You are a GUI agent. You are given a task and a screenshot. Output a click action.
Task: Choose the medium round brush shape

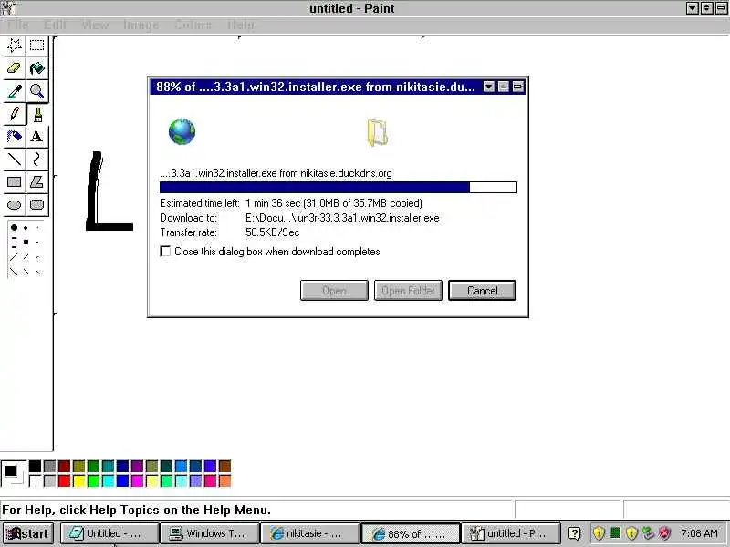coord(26,228)
